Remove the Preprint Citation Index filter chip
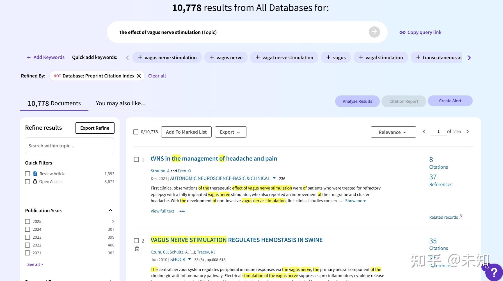This screenshot has width=503, height=281. [139, 76]
